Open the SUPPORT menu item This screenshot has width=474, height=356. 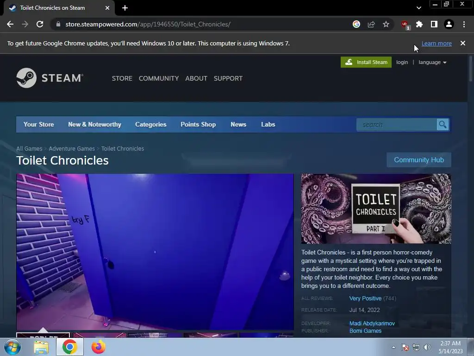228,78
